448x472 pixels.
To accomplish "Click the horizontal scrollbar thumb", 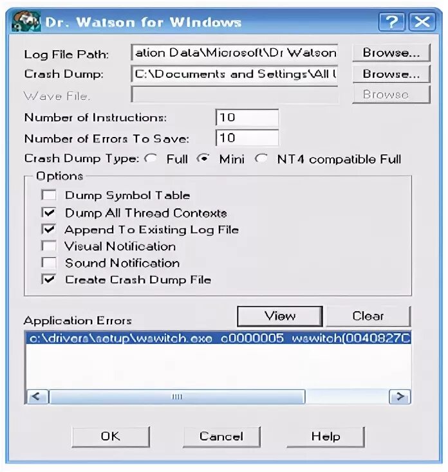I will tap(177, 397).
